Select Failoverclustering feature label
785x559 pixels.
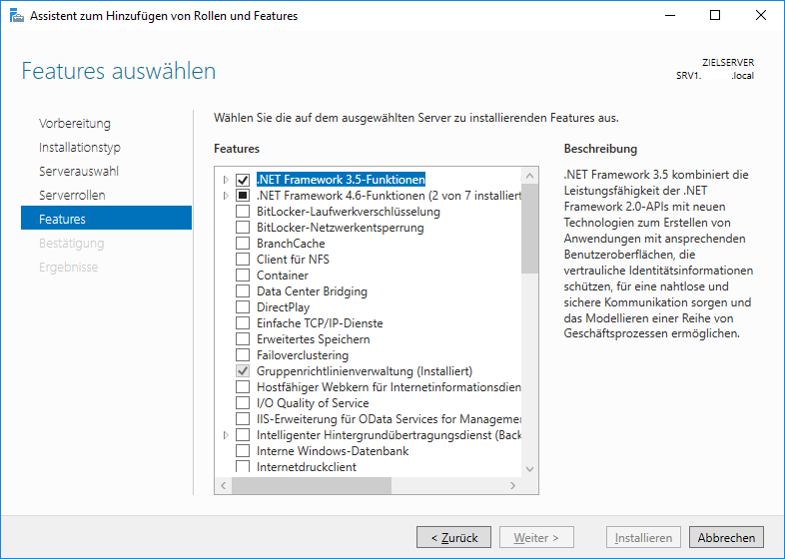[303, 355]
